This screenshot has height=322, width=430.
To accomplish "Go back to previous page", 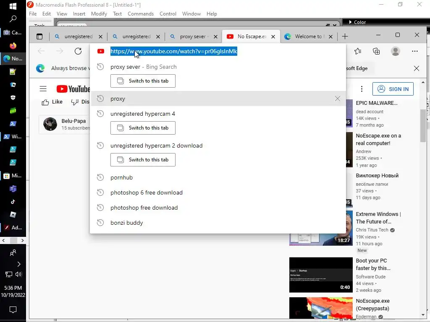I will [x=41, y=51].
